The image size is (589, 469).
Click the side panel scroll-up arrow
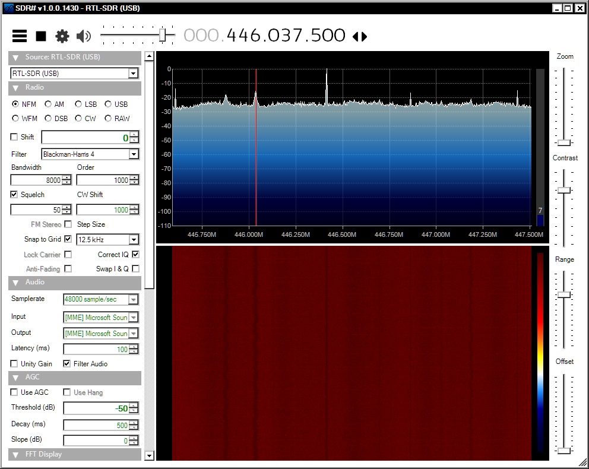149,56
